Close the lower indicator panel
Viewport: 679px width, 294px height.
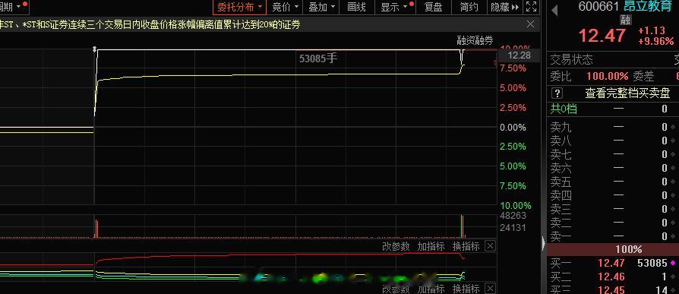(x=490, y=289)
